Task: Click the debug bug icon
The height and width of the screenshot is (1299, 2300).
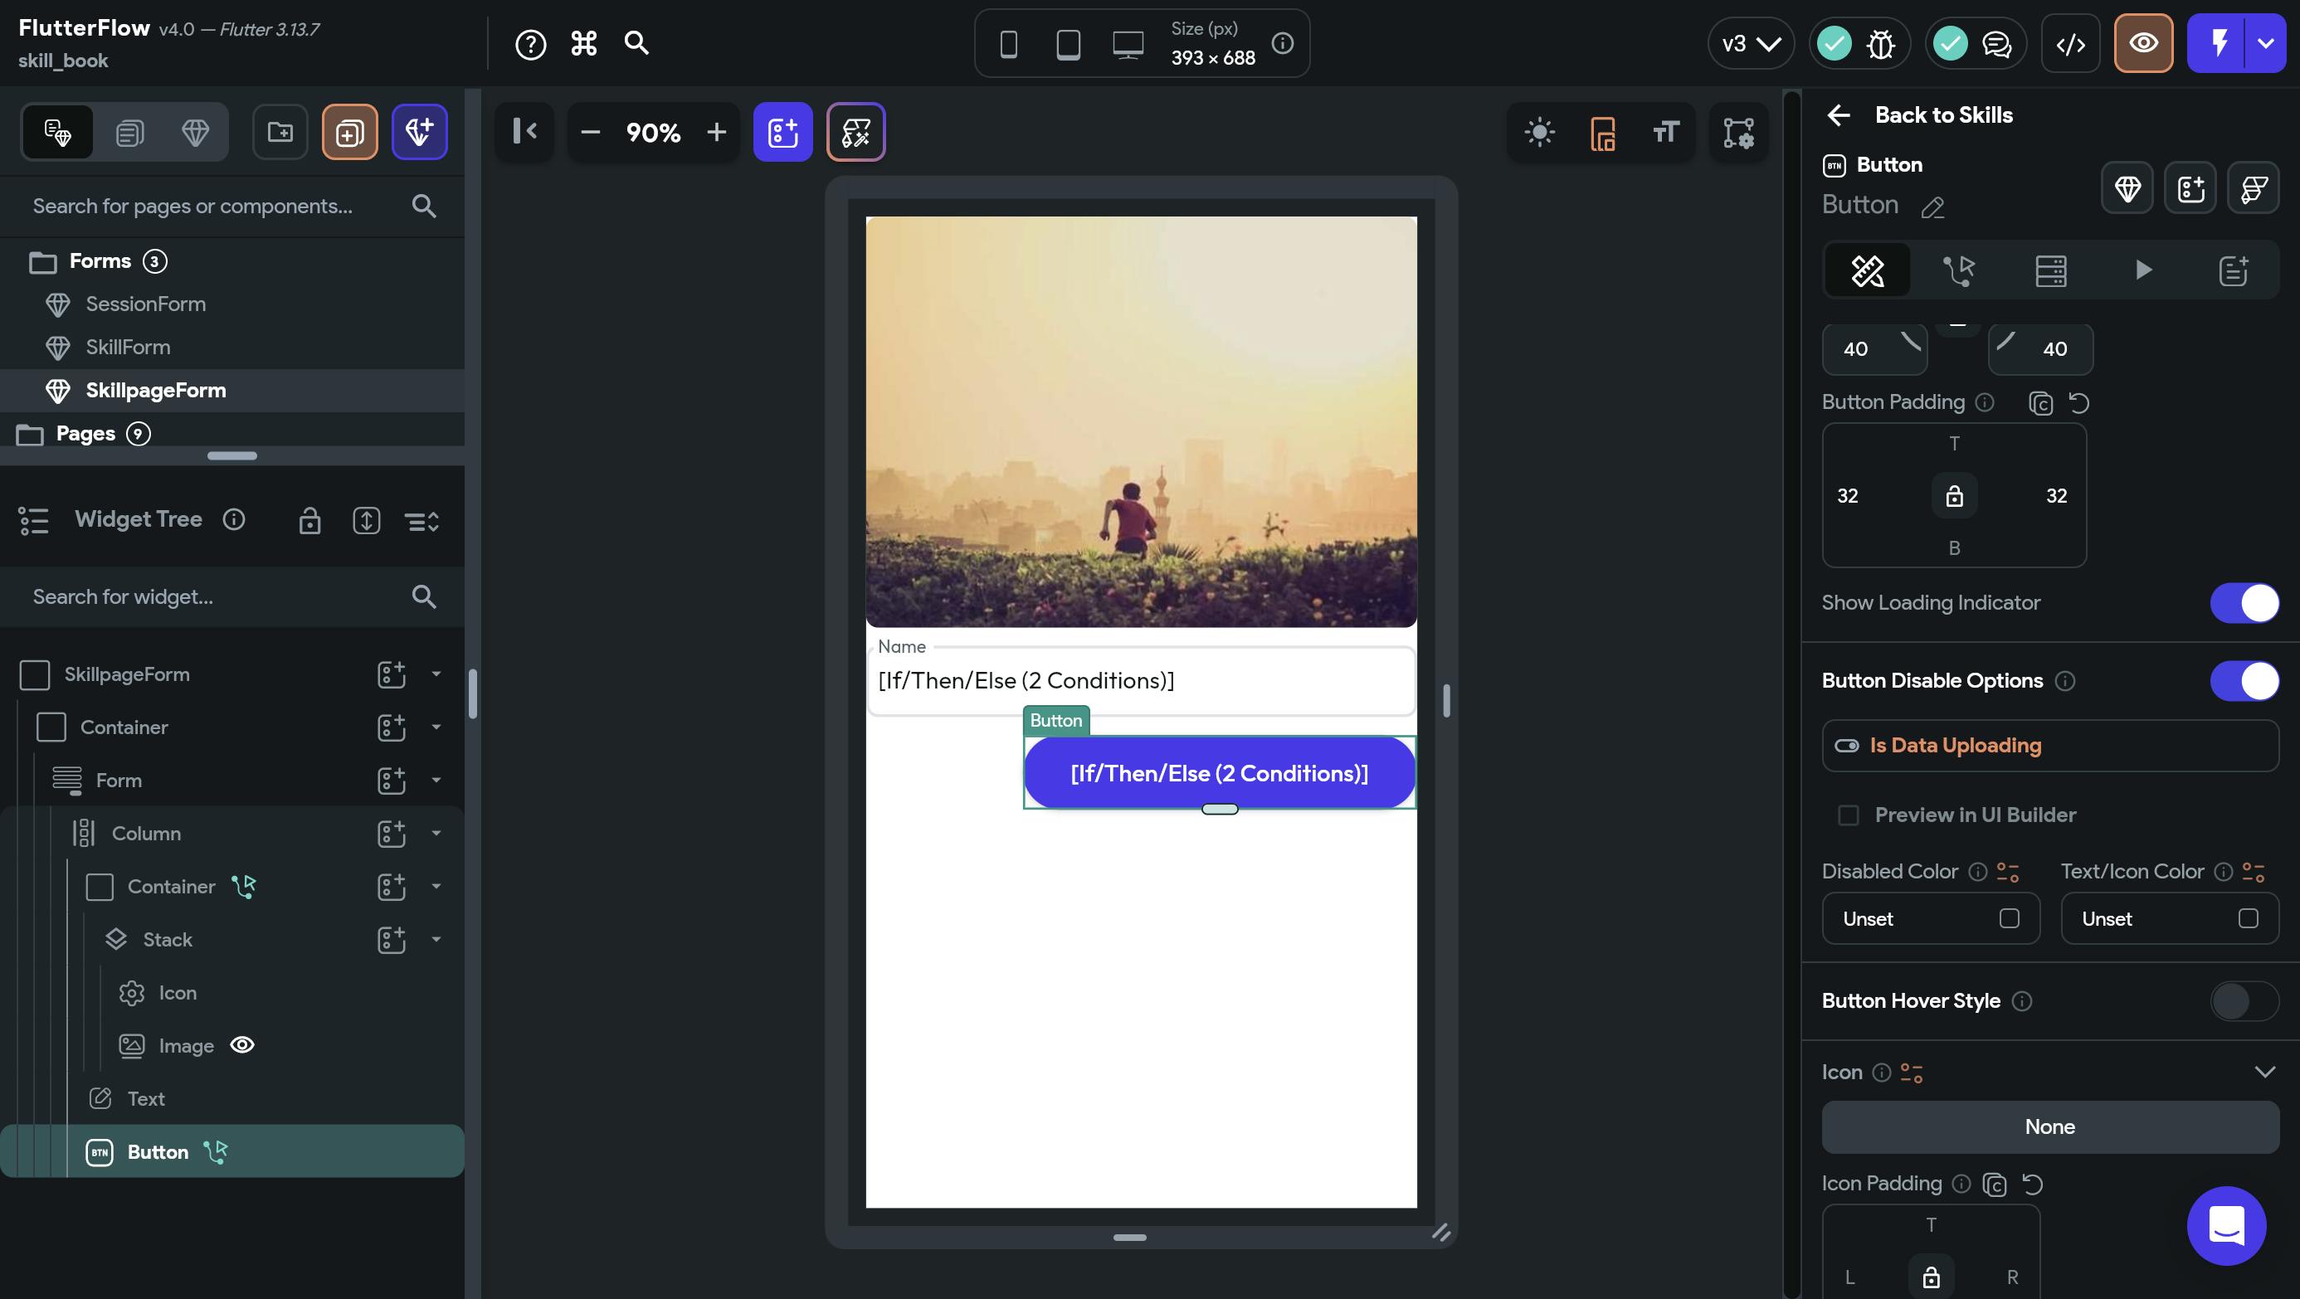Action: click(1880, 44)
